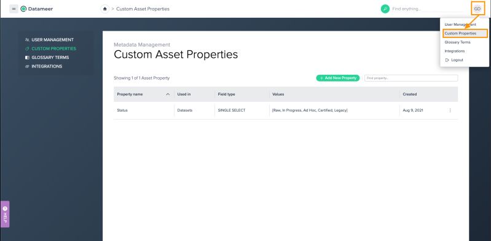Image resolution: width=491 pixels, height=241 pixels.
Task: Open the GD user avatar menu
Action: click(477, 9)
